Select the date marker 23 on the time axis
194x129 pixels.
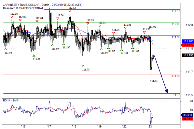pyautogui.click(x=150, y=126)
